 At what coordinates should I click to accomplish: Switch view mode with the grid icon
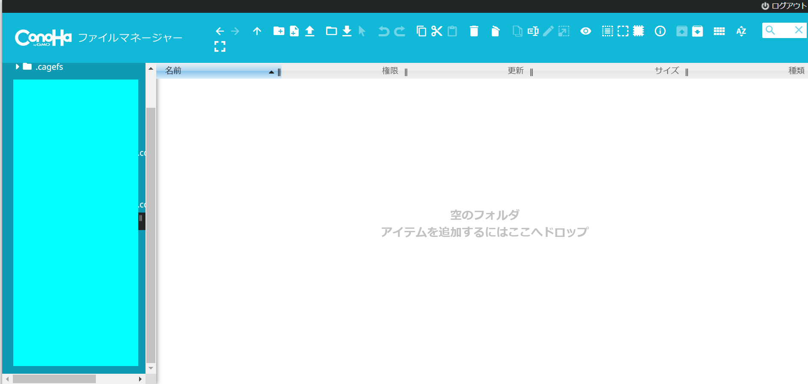(719, 31)
